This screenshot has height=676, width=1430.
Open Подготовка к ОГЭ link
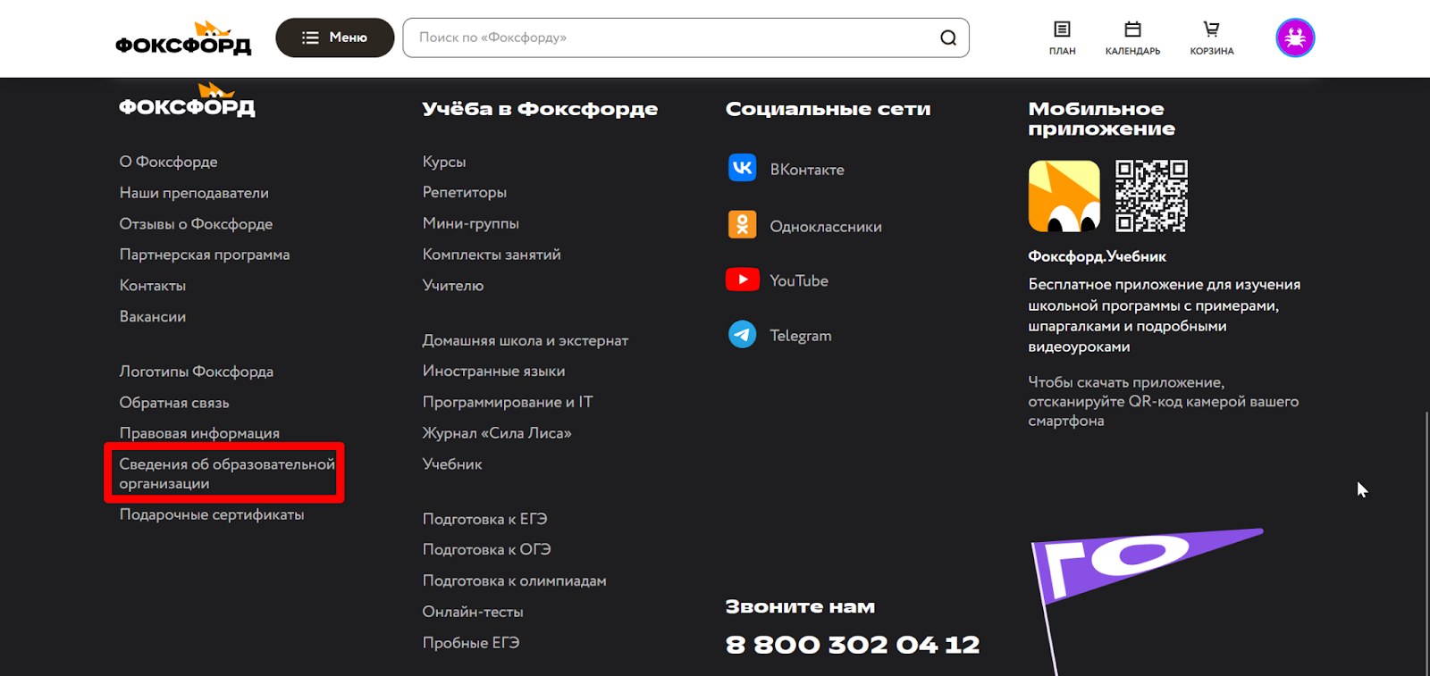pyautogui.click(x=486, y=550)
